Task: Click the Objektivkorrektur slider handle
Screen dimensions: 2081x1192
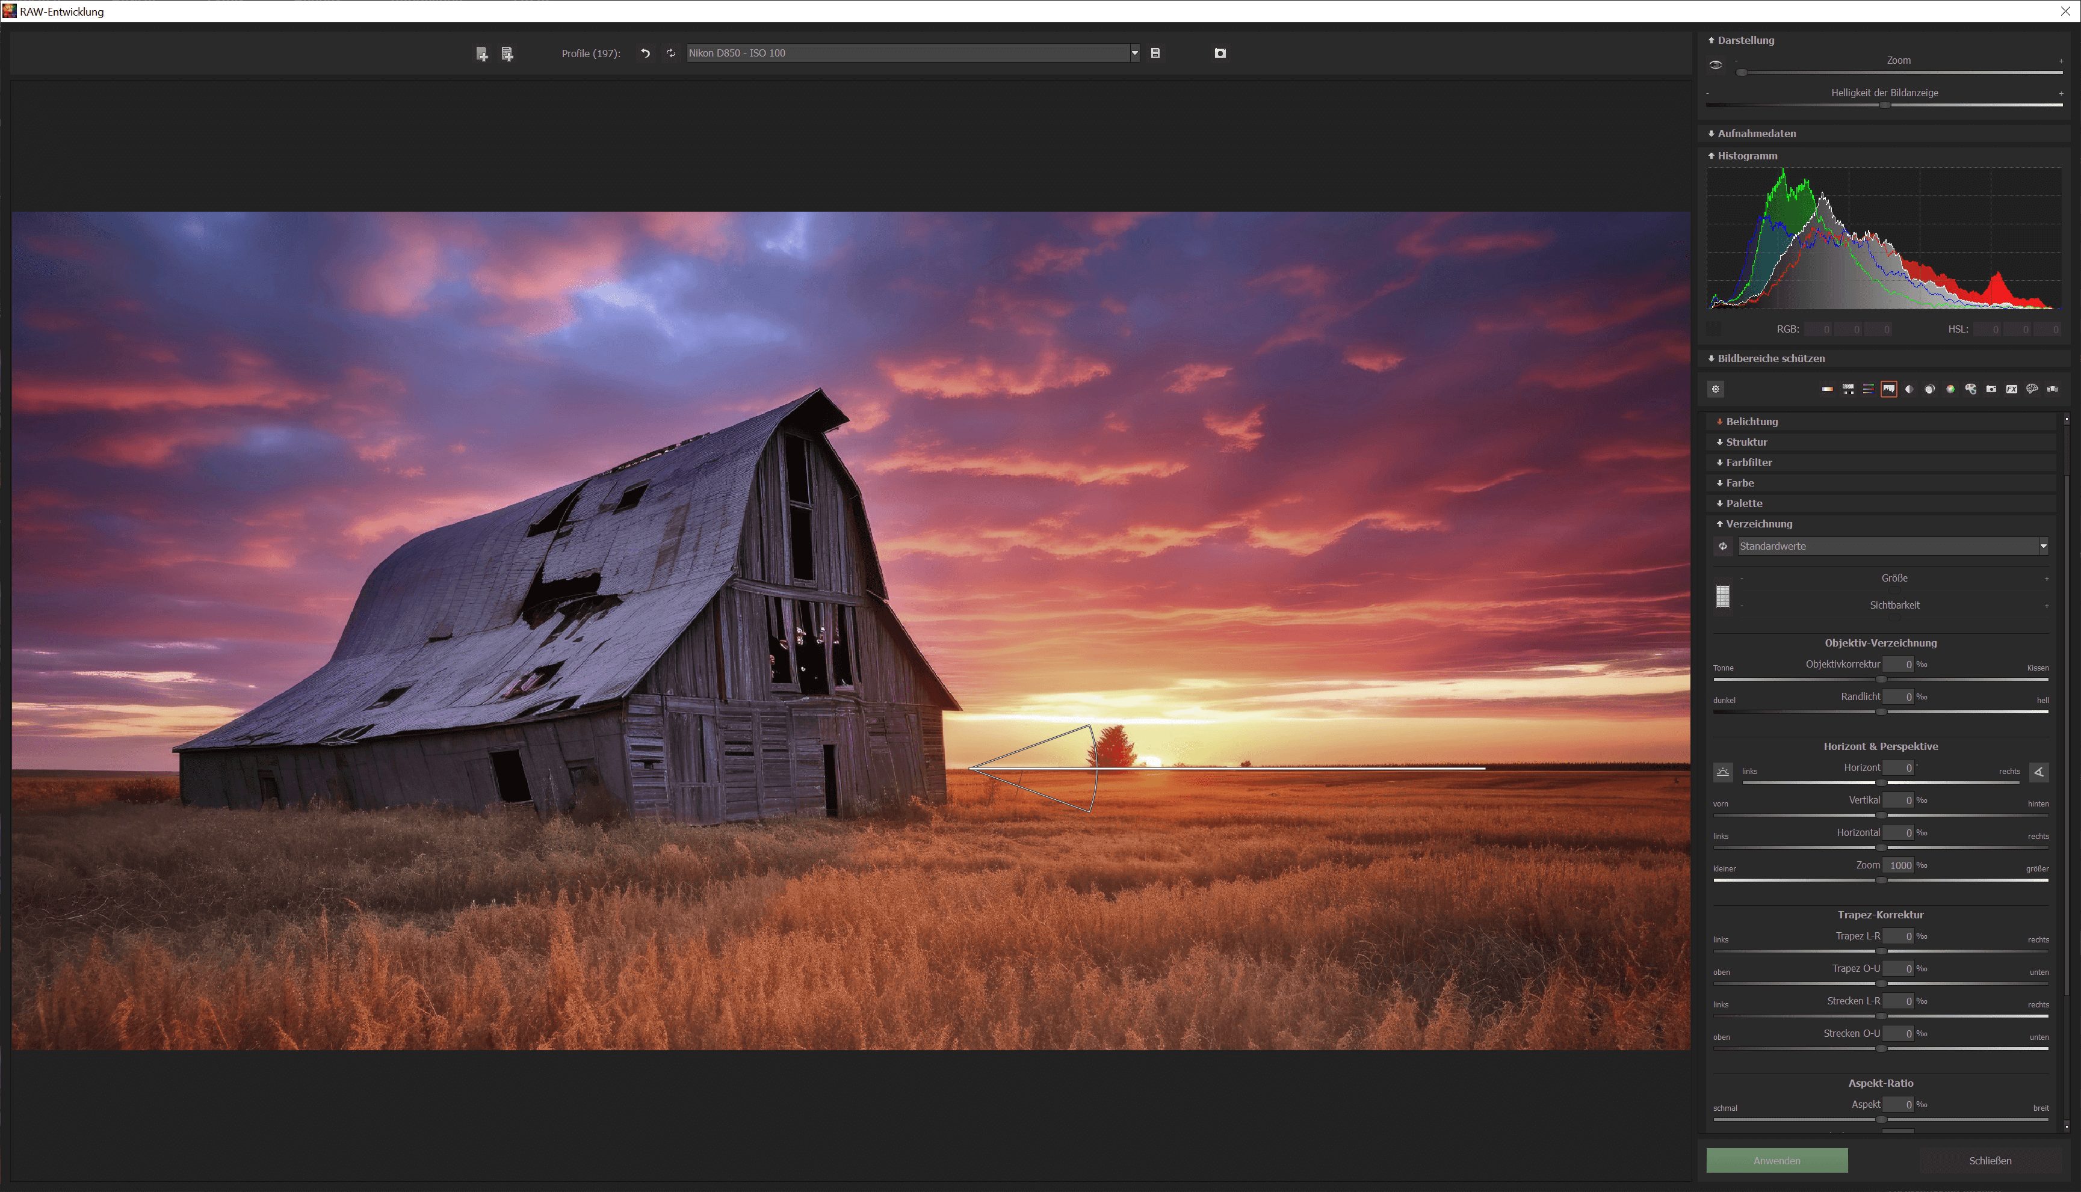Action: tap(1881, 680)
